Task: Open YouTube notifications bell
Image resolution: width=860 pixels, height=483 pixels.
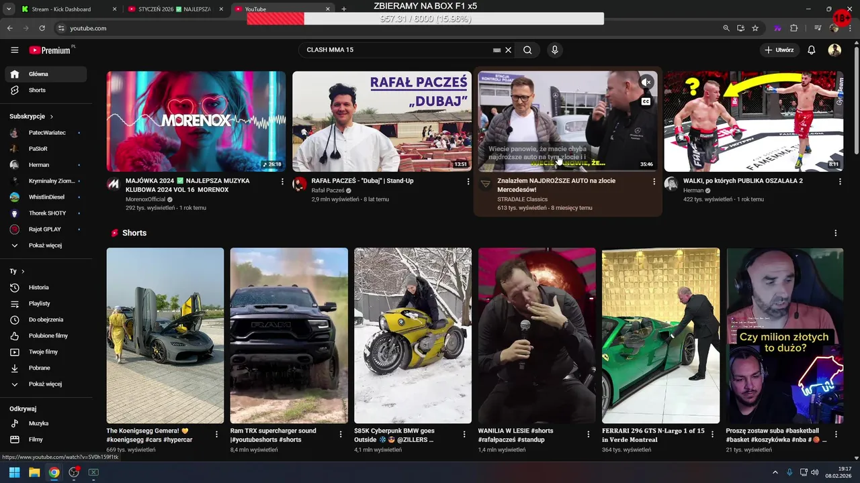Action: (812, 50)
